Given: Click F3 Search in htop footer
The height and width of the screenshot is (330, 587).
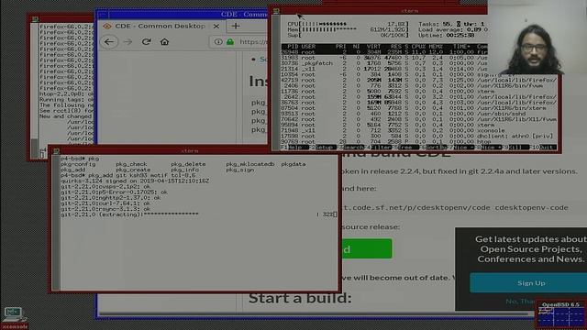Looking at the screenshot, I should pos(350,148).
